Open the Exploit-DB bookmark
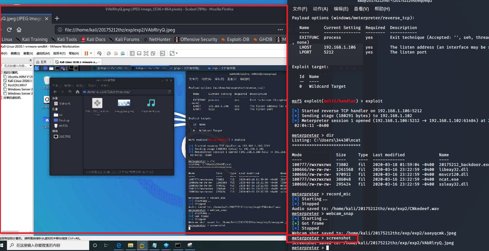The height and width of the screenshot is (251, 489). pos(235,39)
